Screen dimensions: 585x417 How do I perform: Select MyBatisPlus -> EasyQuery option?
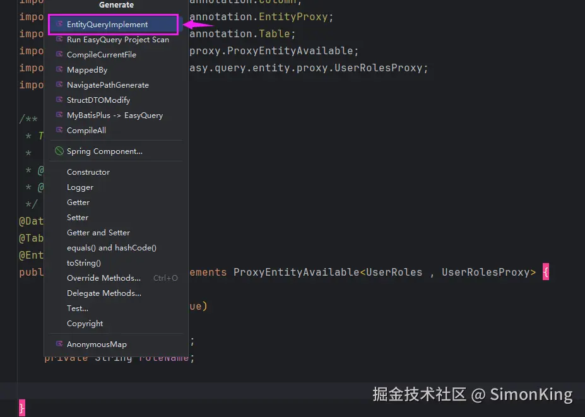pos(116,115)
